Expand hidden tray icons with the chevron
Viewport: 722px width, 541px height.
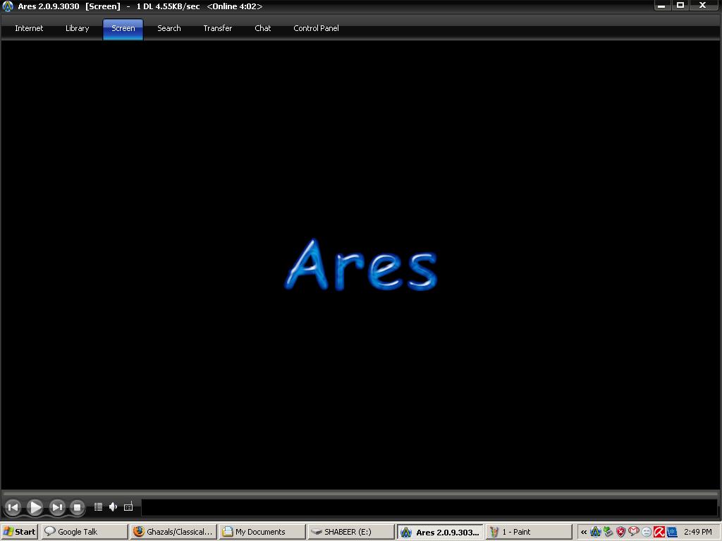tap(583, 533)
